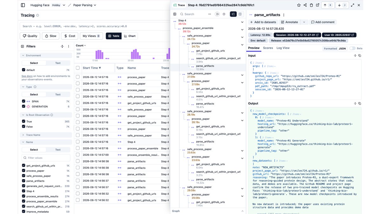
Task: Share this trace via the share icon
Action: coord(305,5)
